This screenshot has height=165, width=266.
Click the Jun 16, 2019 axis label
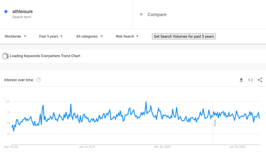[87, 147]
